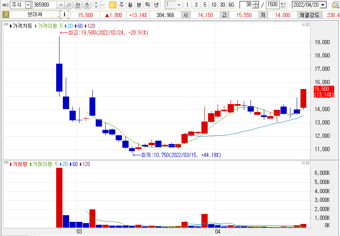Image resolution: width=340 pixels, height=236 pixels.
Task: Set interval to 5
Action: (x=205, y=5)
